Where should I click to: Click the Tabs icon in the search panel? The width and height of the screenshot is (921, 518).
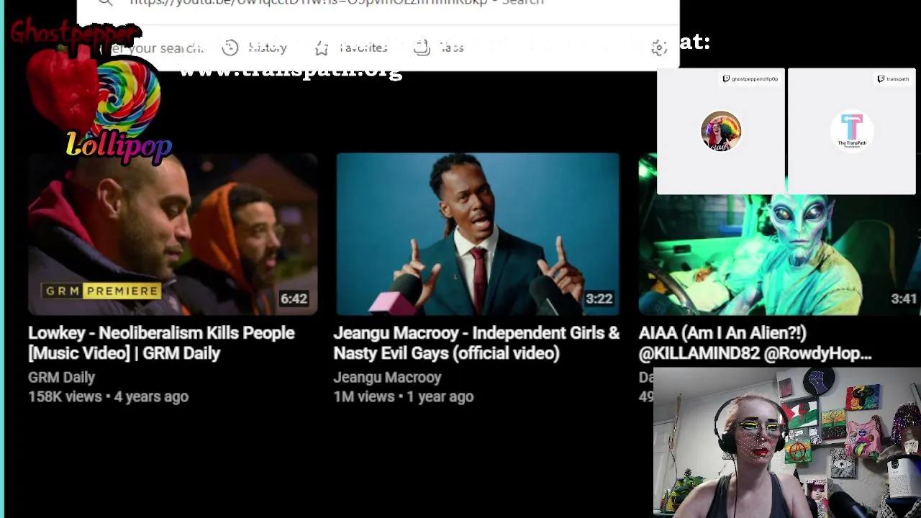(x=422, y=47)
